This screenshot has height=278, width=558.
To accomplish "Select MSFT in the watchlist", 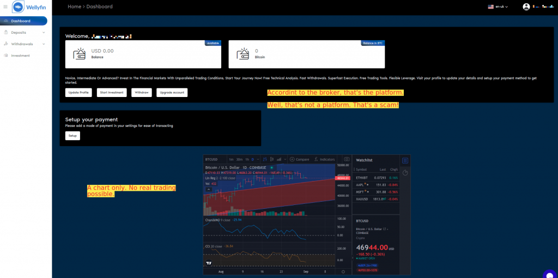I will (375, 192).
